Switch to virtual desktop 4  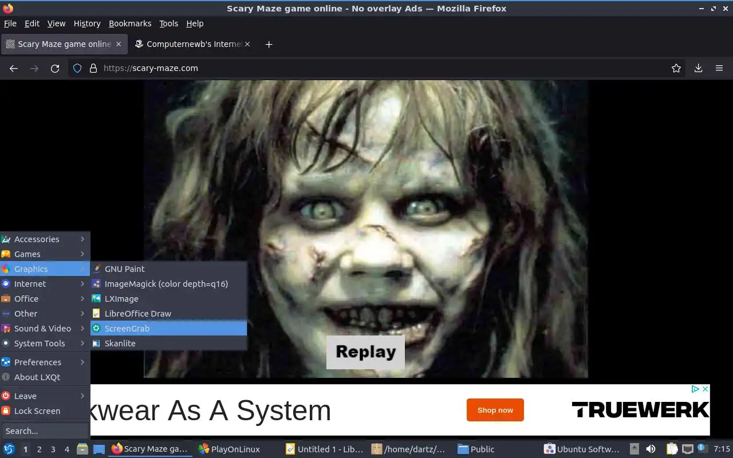[66, 449]
